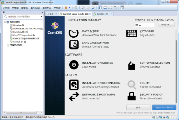
Task: Click the Installation Source disc icon
Action: pos(74,65)
